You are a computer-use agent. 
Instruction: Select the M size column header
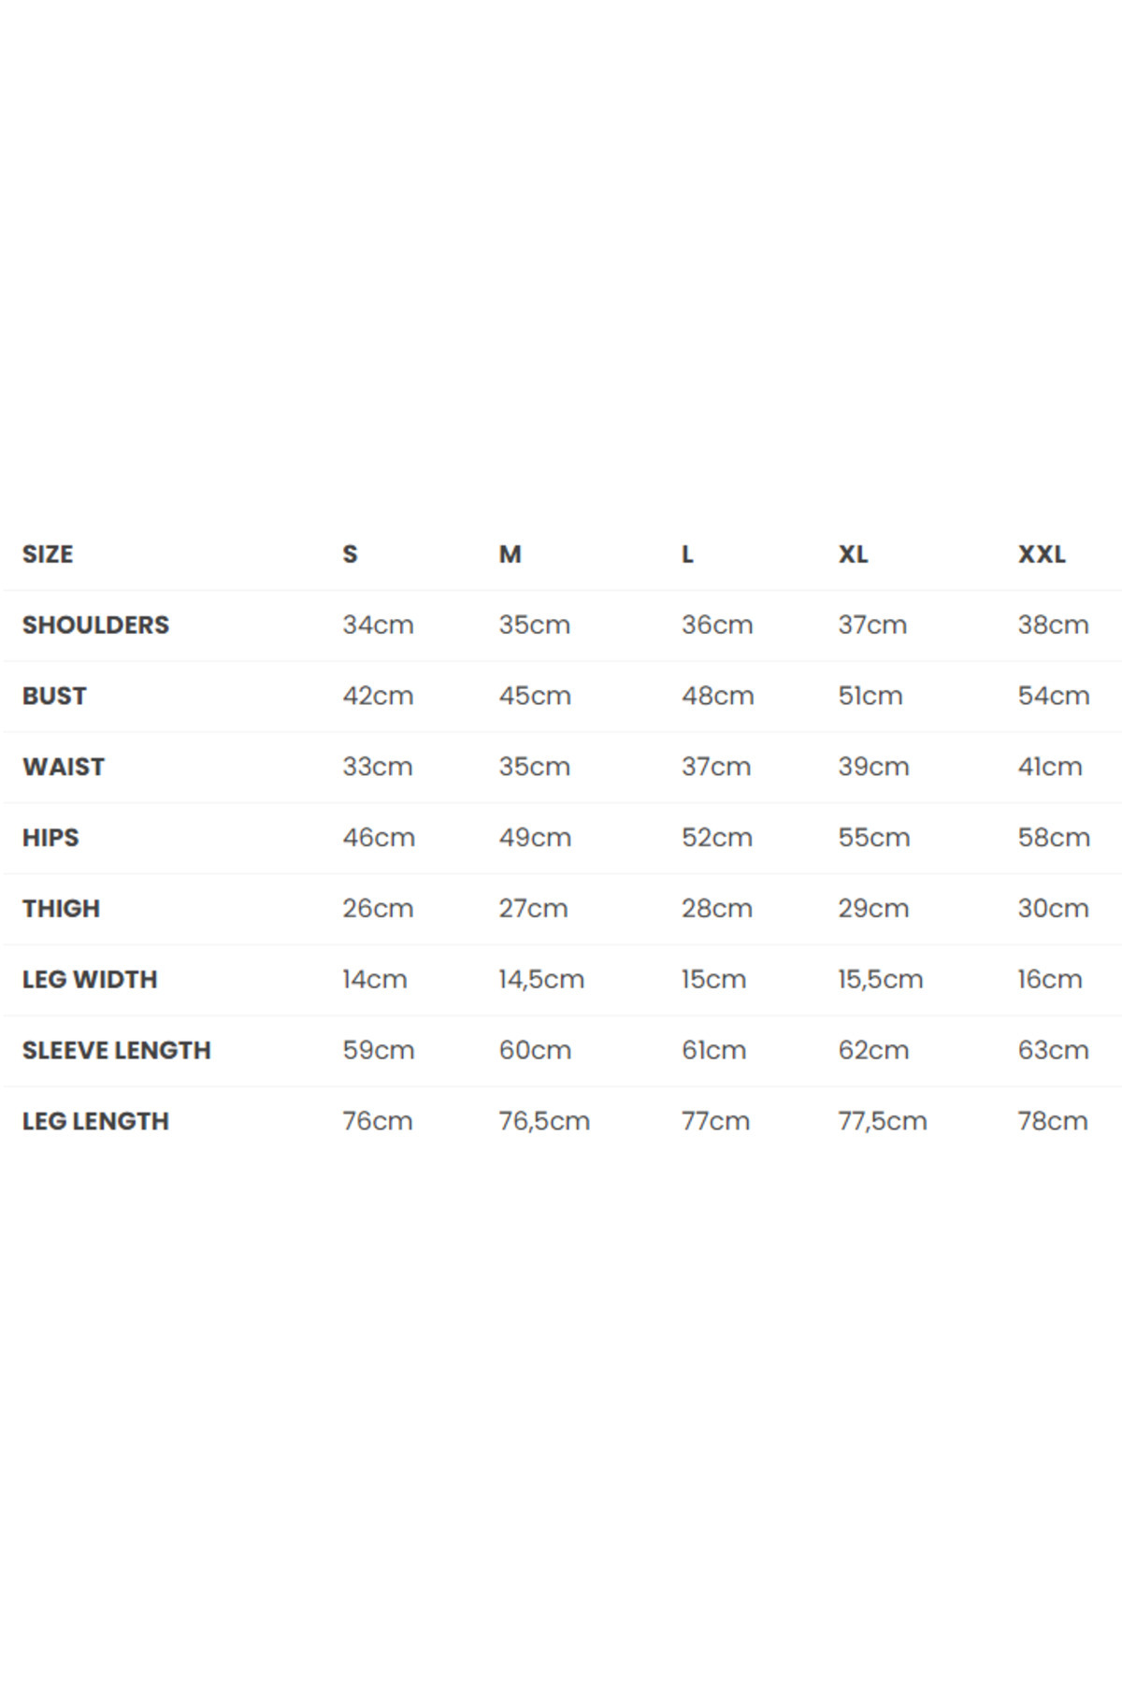point(510,554)
